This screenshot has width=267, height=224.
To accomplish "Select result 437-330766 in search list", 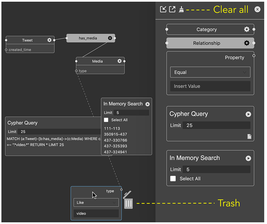I will click(115, 140).
